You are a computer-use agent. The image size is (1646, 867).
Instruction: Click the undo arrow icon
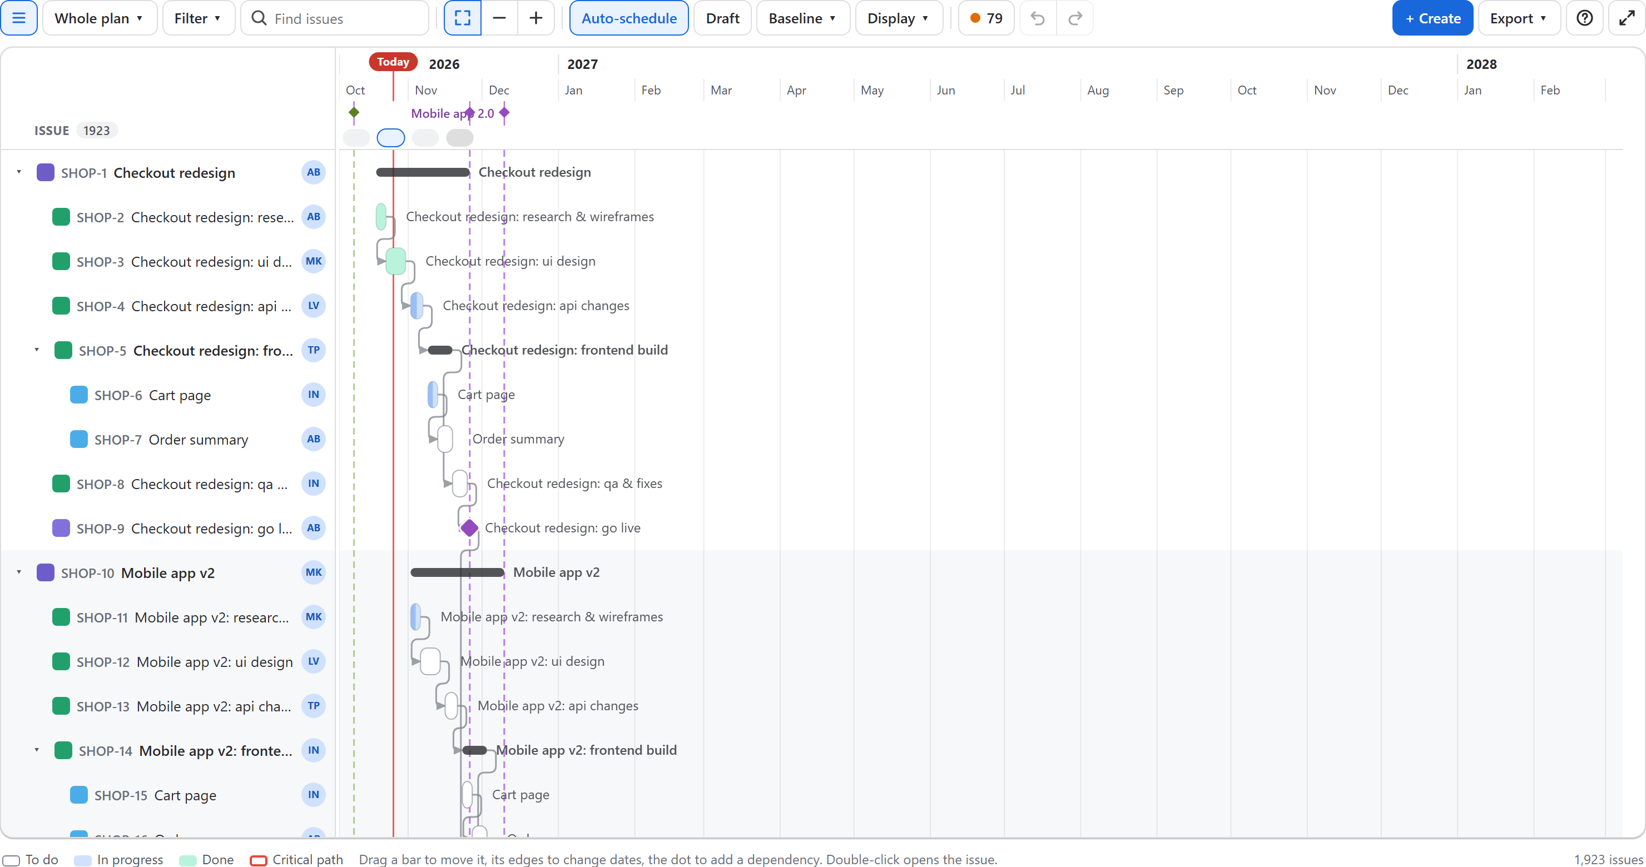tap(1038, 18)
